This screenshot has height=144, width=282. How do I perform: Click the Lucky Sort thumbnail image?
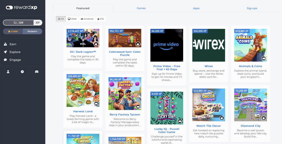167,108
